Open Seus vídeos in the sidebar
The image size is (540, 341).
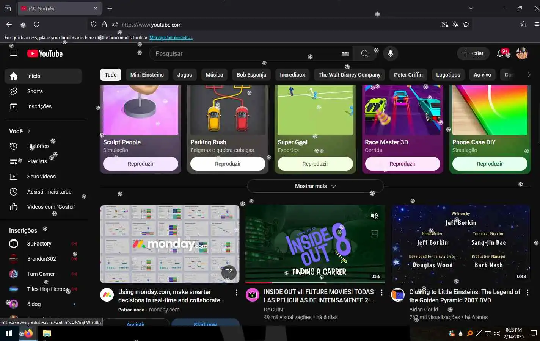pyautogui.click(x=43, y=177)
